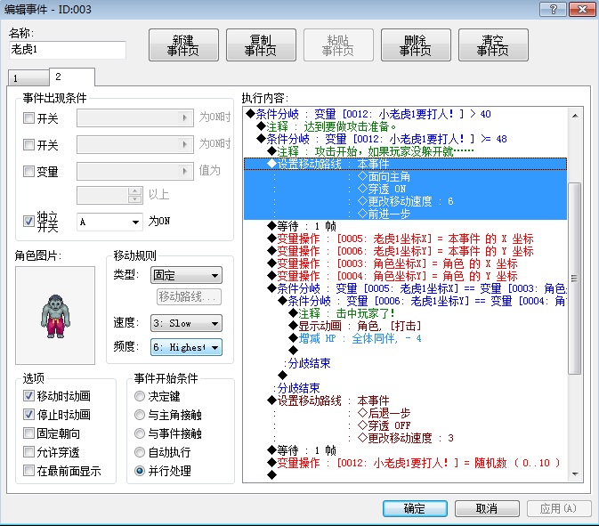
Task: Edit the 名称 field containing 老虎1
Action: click(x=68, y=50)
